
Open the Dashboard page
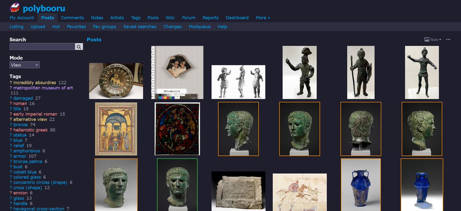click(237, 18)
